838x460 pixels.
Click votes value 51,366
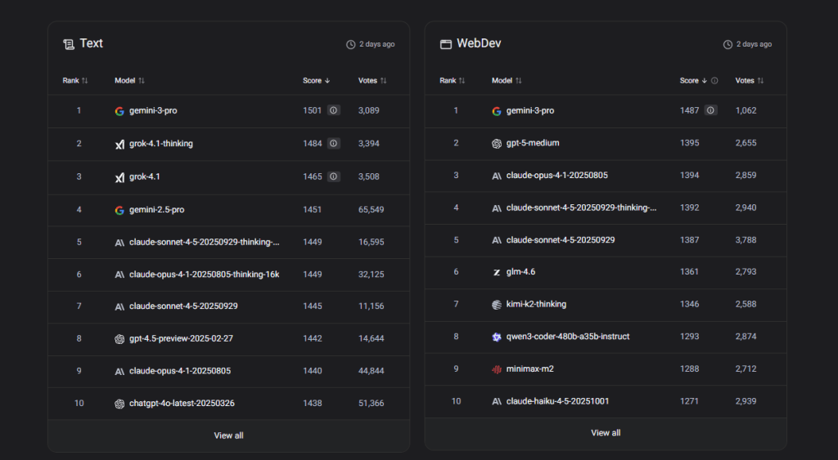(x=371, y=404)
